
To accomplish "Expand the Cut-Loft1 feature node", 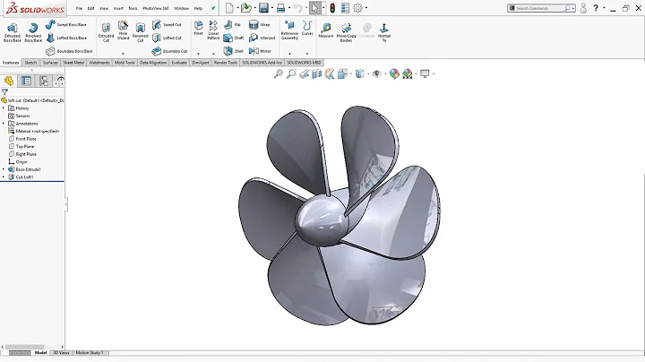I will coord(4,177).
